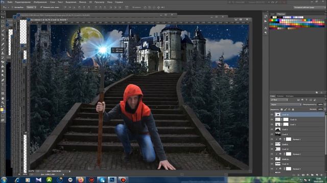Select the Eyedropper tool

(x=3, y=40)
